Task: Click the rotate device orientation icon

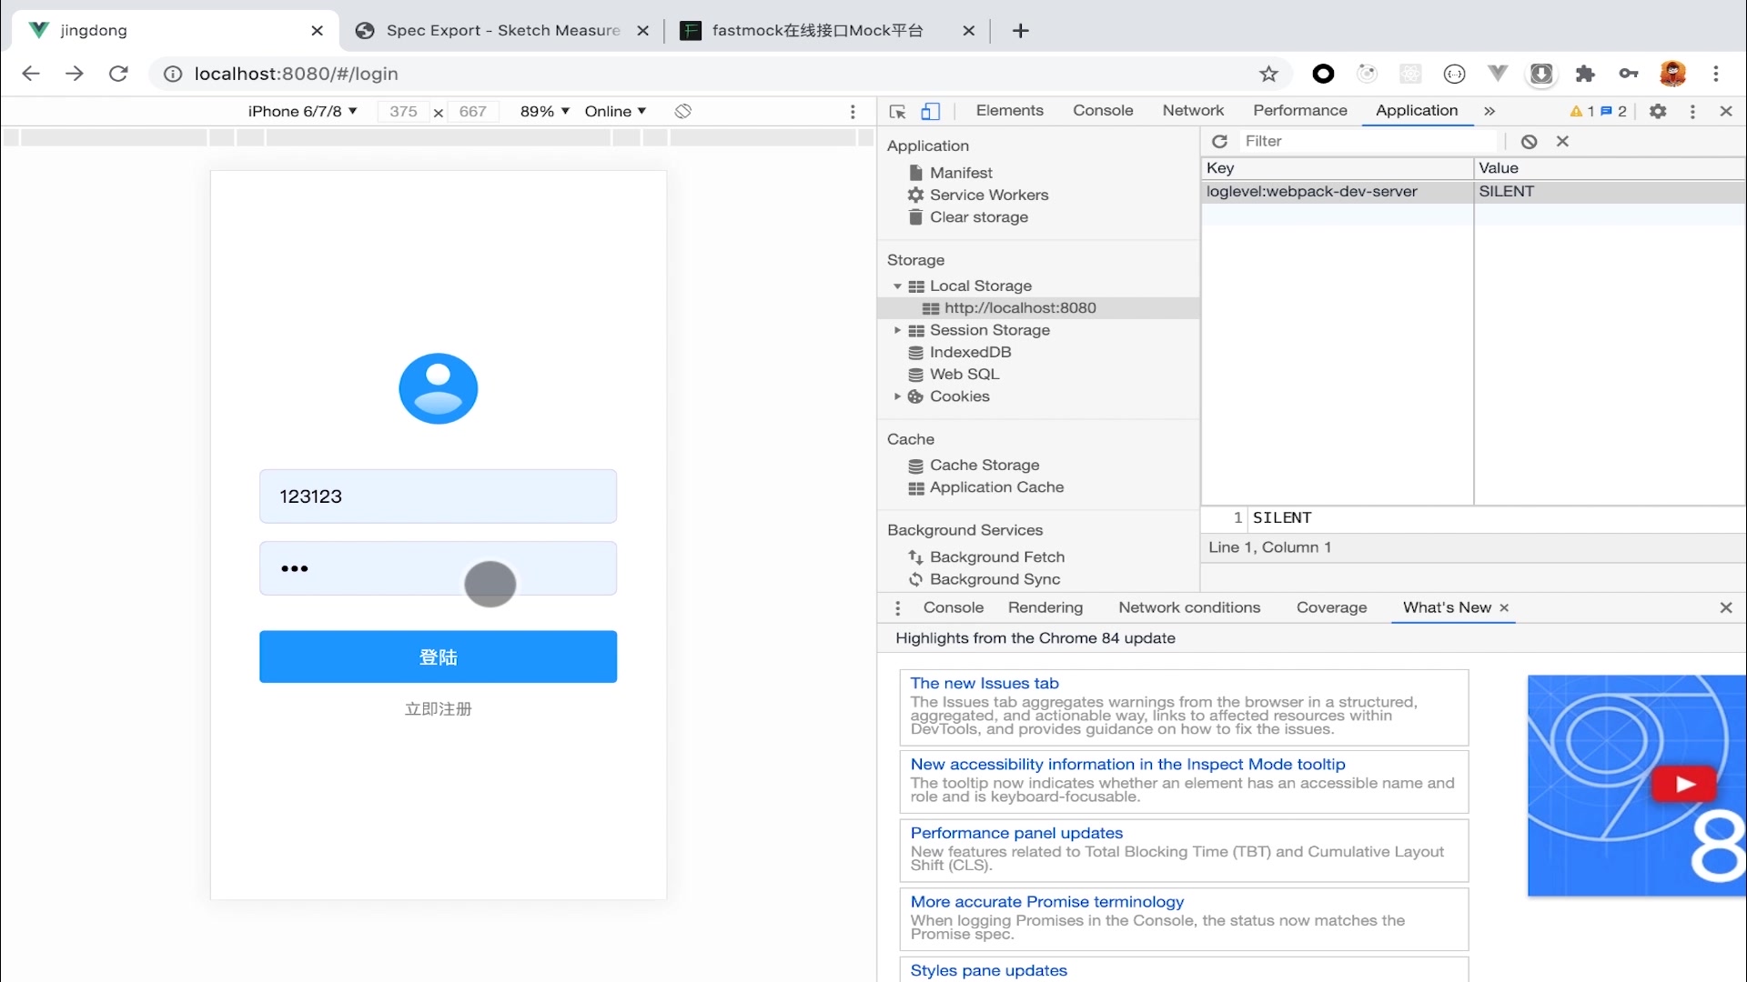Action: tap(683, 111)
